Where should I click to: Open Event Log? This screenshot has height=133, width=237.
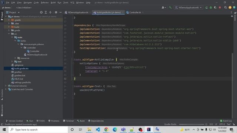point(226,121)
